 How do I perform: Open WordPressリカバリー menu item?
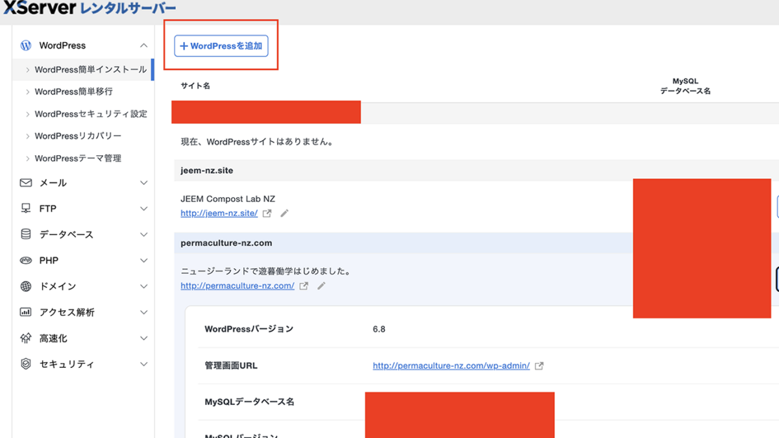click(78, 136)
